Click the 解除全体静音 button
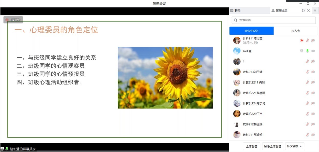 click(272, 146)
